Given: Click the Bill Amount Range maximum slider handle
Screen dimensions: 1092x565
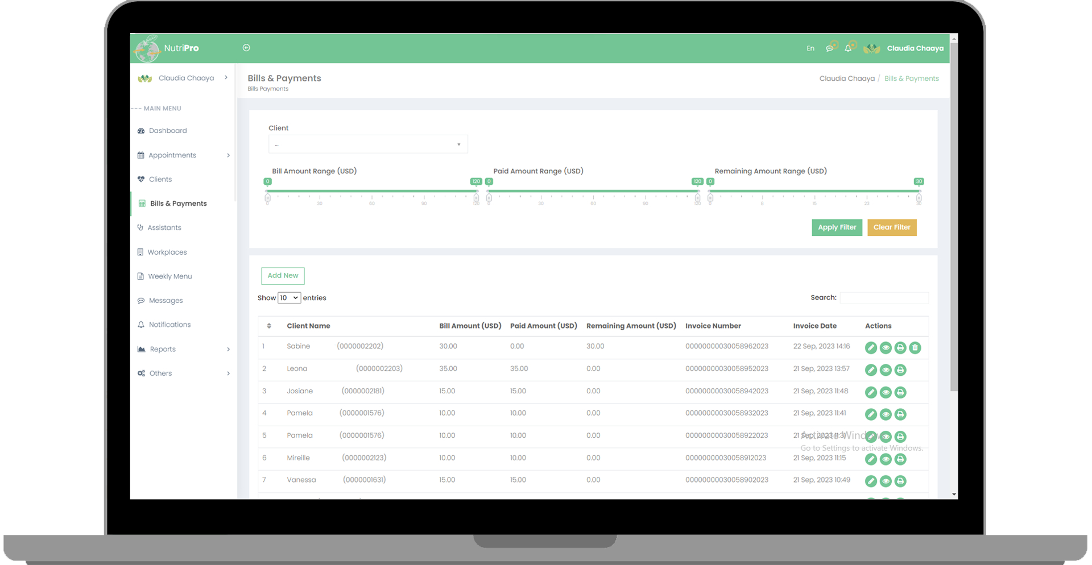Looking at the screenshot, I should [476, 198].
